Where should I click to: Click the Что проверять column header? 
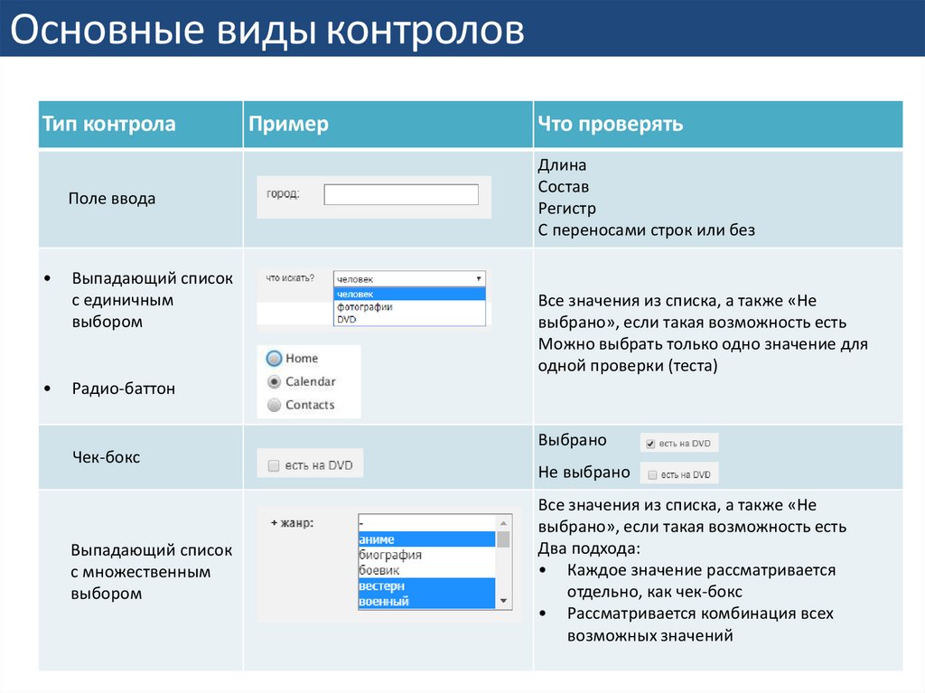pos(718,124)
